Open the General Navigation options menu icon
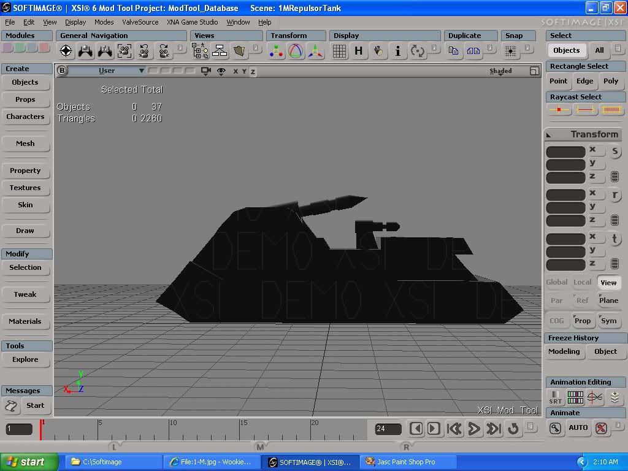The width and height of the screenshot is (628, 471). (180, 48)
